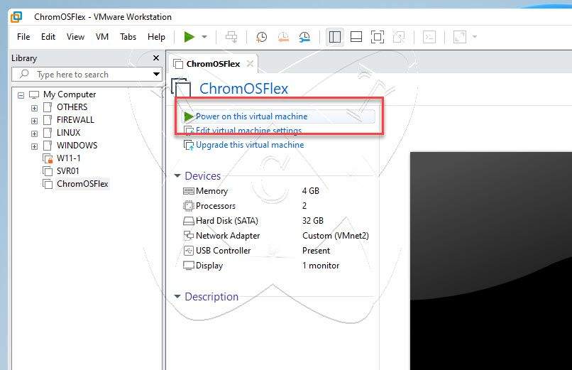The height and width of the screenshot is (370, 572).
Task: Click the Unity mode toolbar icon
Action: click(399, 37)
